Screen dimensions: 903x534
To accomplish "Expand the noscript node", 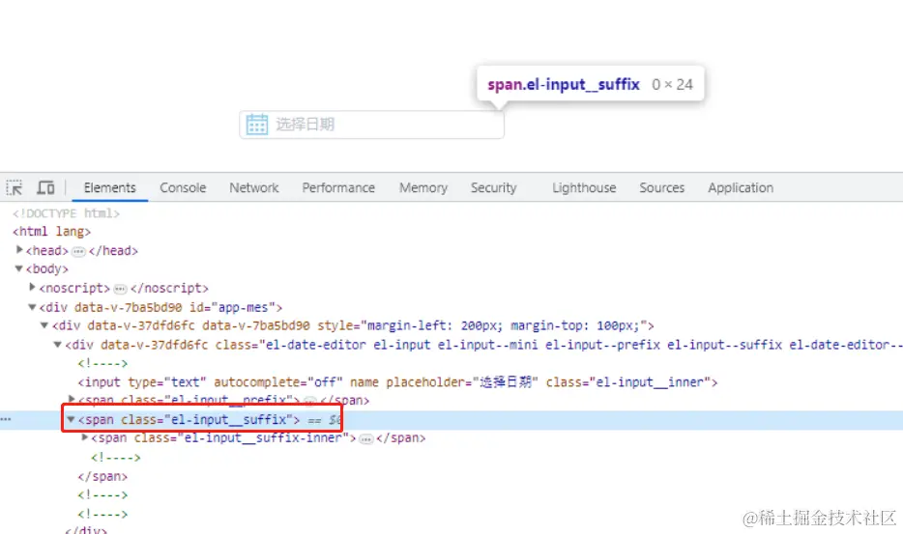I will click(x=32, y=287).
